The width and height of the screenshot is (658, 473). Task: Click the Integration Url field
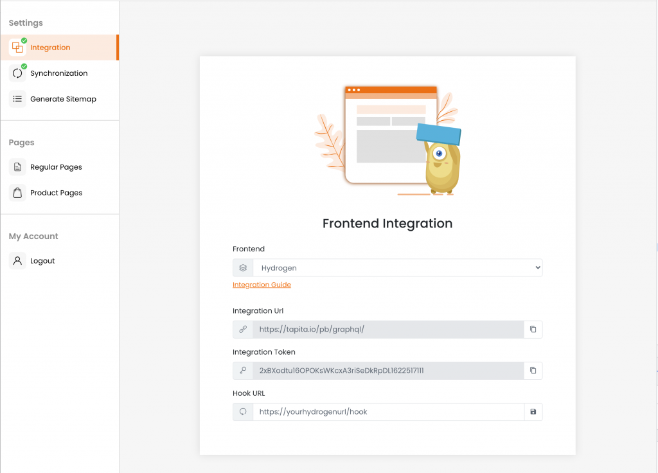[388, 330]
